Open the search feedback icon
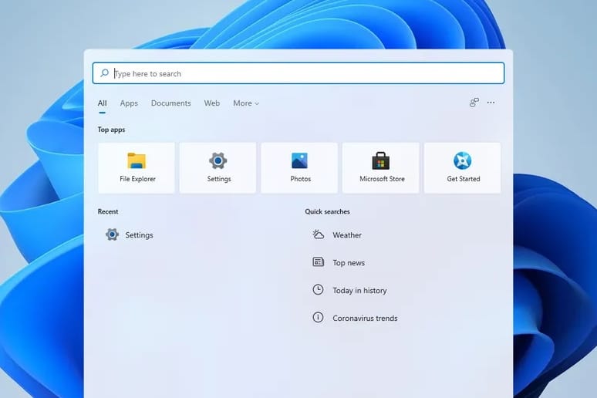This screenshot has height=398, width=597. (474, 103)
